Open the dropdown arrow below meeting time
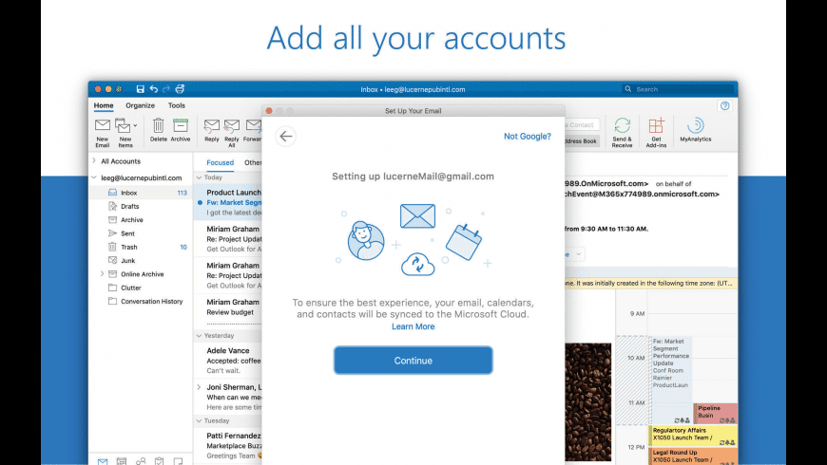Viewport: 827px width, 465px height. [579, 254]
